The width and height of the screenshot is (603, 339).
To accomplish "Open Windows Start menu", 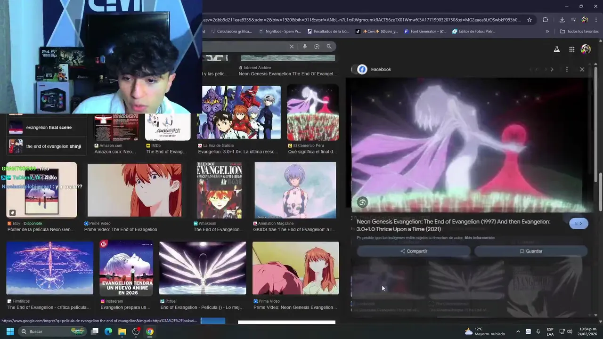I will [10, 331].
